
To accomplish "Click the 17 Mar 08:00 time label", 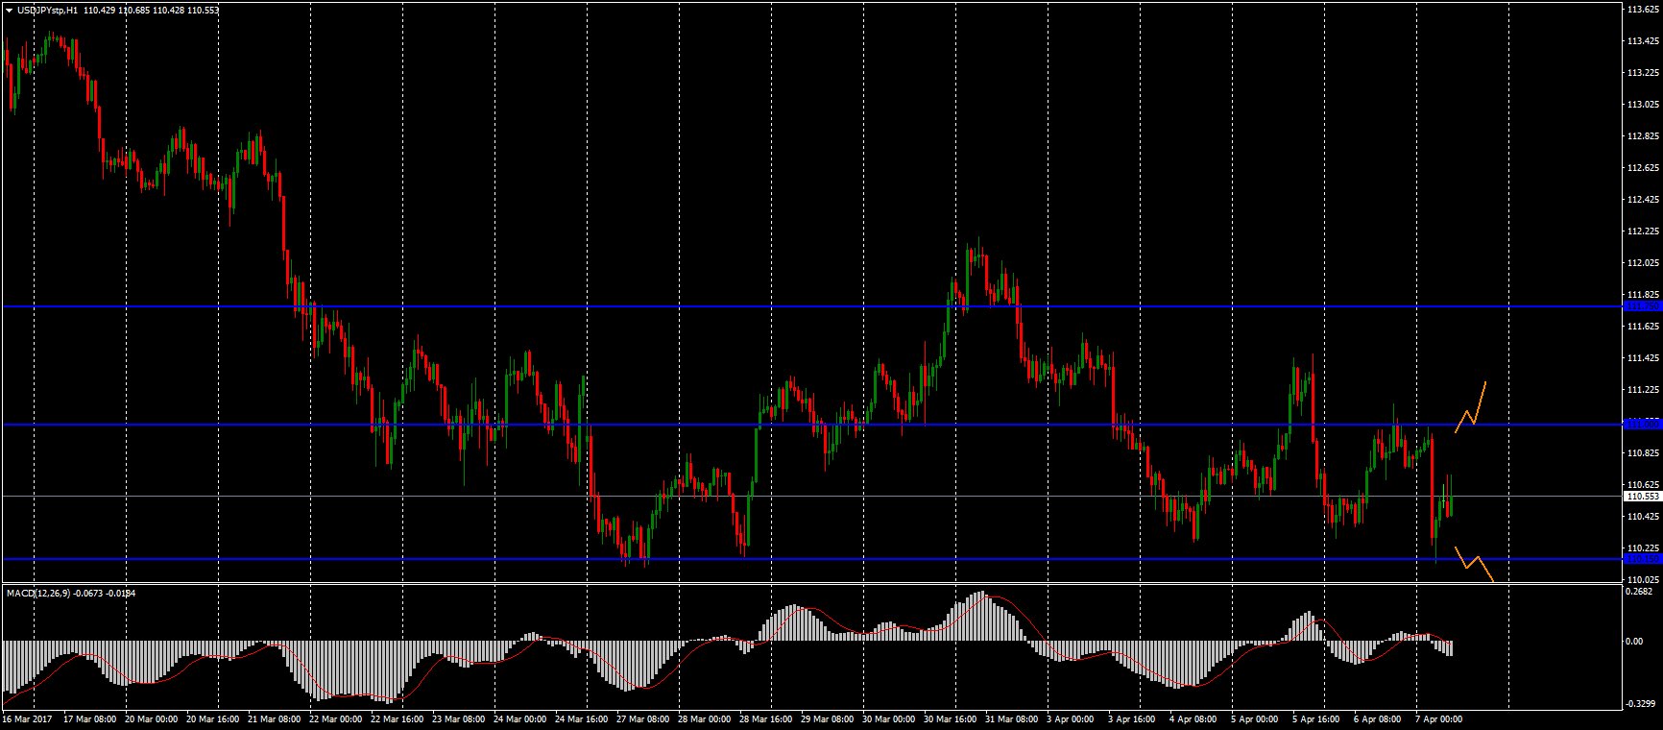I will pos(89,718).
